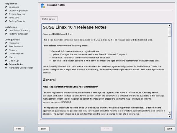Click the checkmark beside Perform Installation
Viewport: 177px width, 133px height.
tap(6, 34)
